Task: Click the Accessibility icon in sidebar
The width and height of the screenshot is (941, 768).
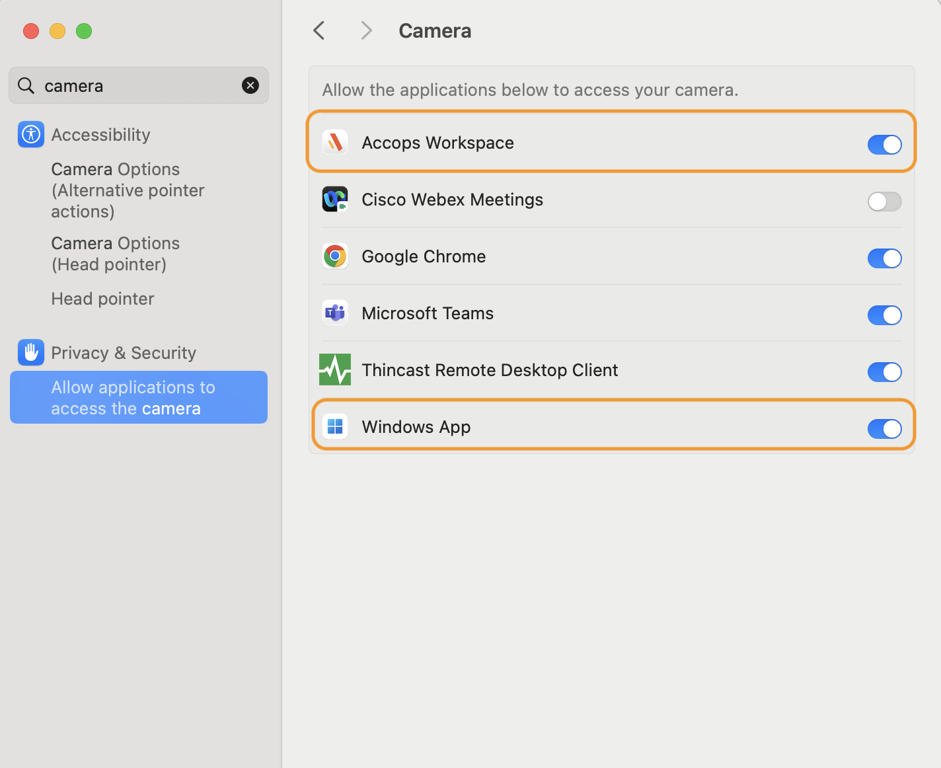Action: pyautogui.click(x=31, y=135)
